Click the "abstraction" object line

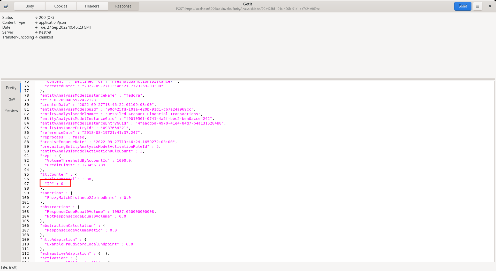(60, 207)
